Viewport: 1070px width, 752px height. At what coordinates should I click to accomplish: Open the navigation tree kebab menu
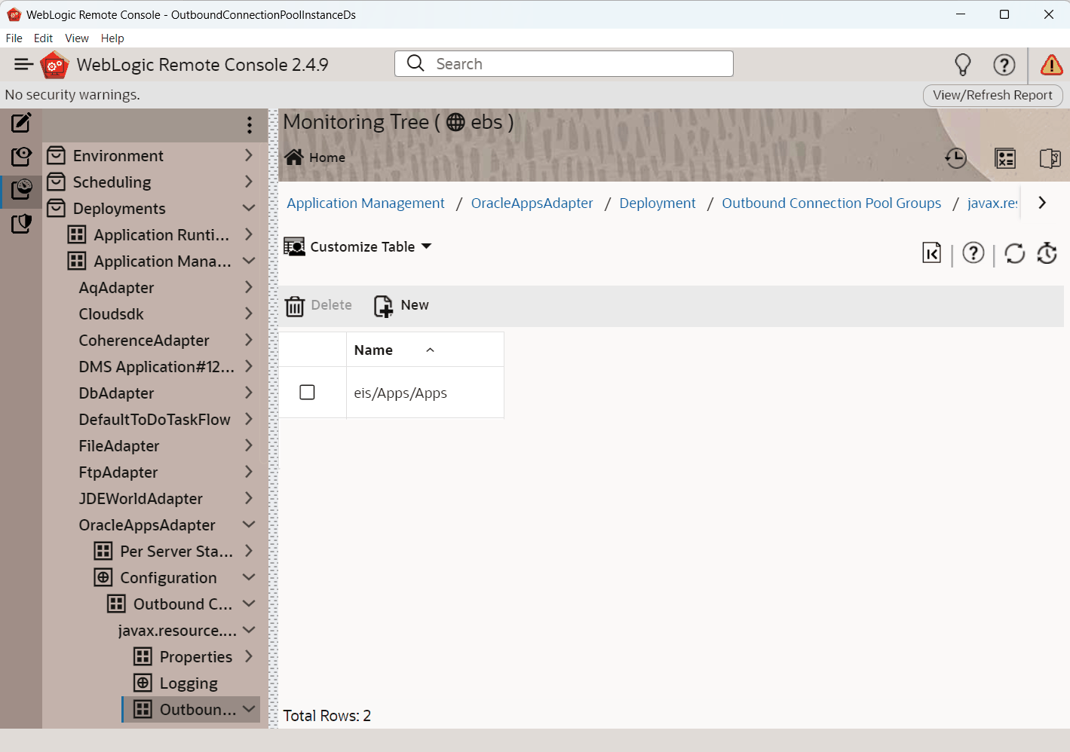pos(250,125)
